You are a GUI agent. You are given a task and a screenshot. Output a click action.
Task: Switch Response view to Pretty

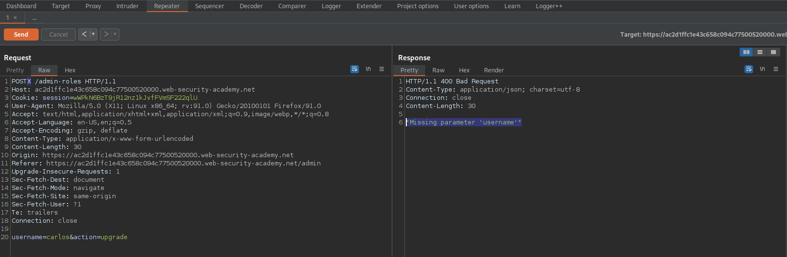pos(409,70)
